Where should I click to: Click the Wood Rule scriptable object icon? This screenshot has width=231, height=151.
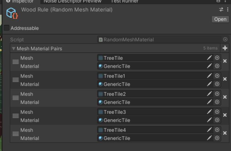(12, 13)
